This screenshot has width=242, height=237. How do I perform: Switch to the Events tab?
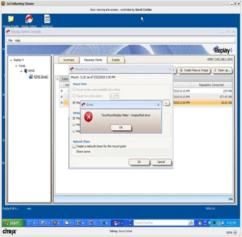[116, 60]
